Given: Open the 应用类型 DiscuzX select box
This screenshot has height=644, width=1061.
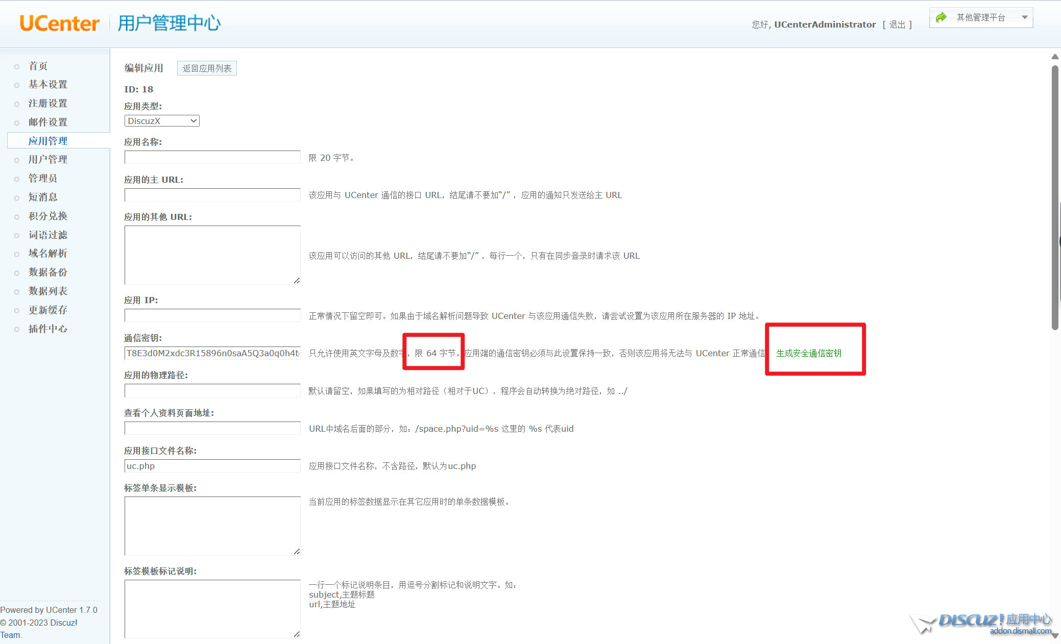Looking at the screenshot, I should point(161,121).
